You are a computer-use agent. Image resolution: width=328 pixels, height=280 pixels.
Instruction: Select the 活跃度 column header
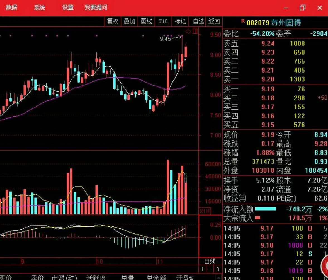(x=96, y=277)
